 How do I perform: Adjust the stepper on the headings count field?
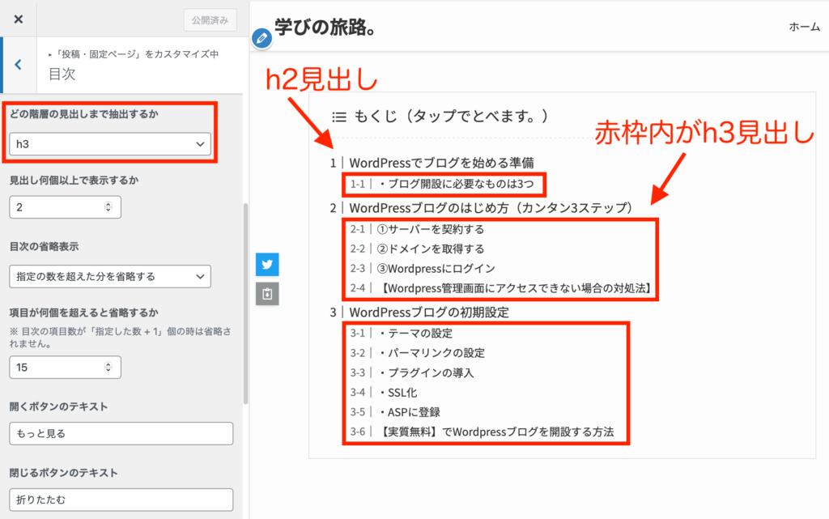coord(108,207)
